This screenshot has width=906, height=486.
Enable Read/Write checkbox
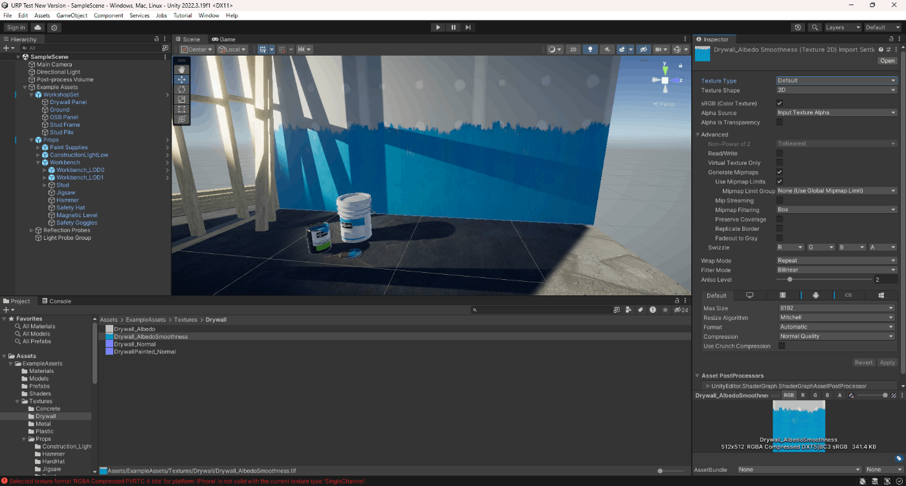779,153
